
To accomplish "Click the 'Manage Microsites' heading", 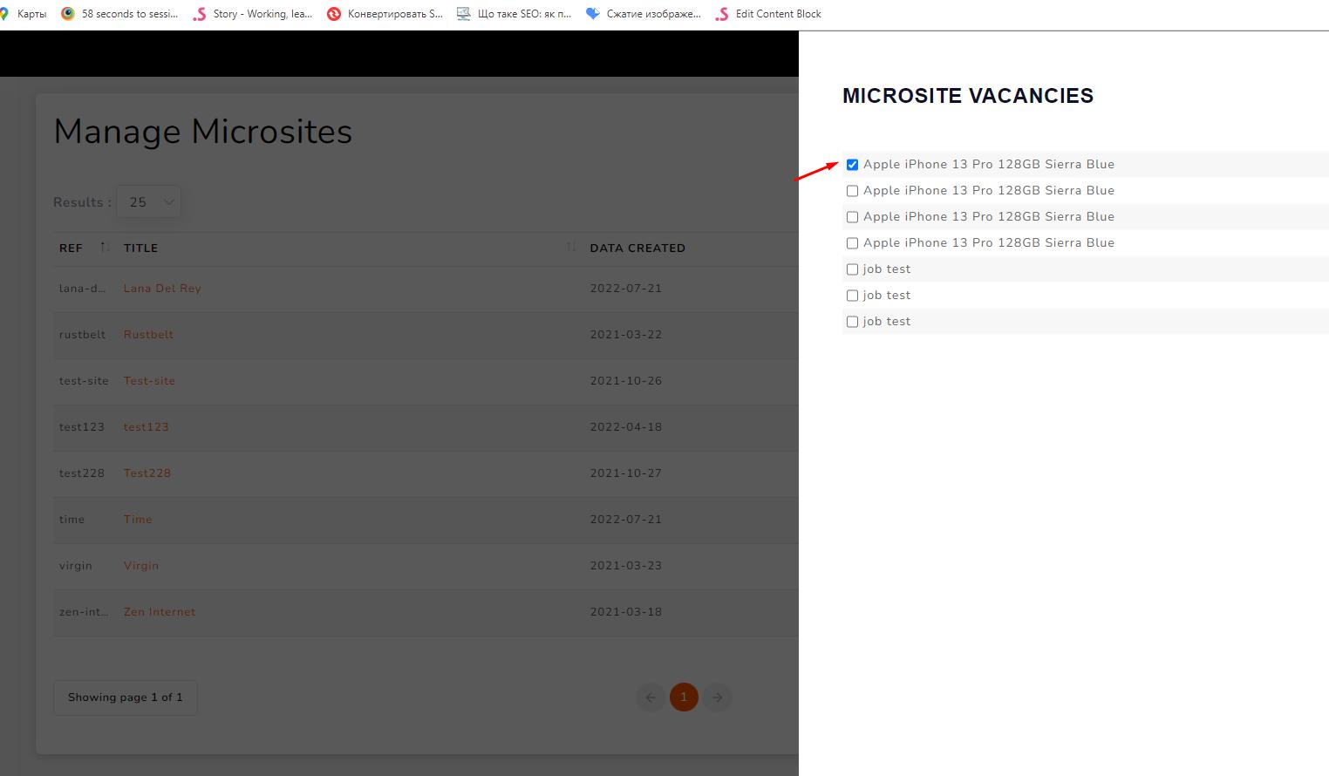I will (x=203, y=132).
